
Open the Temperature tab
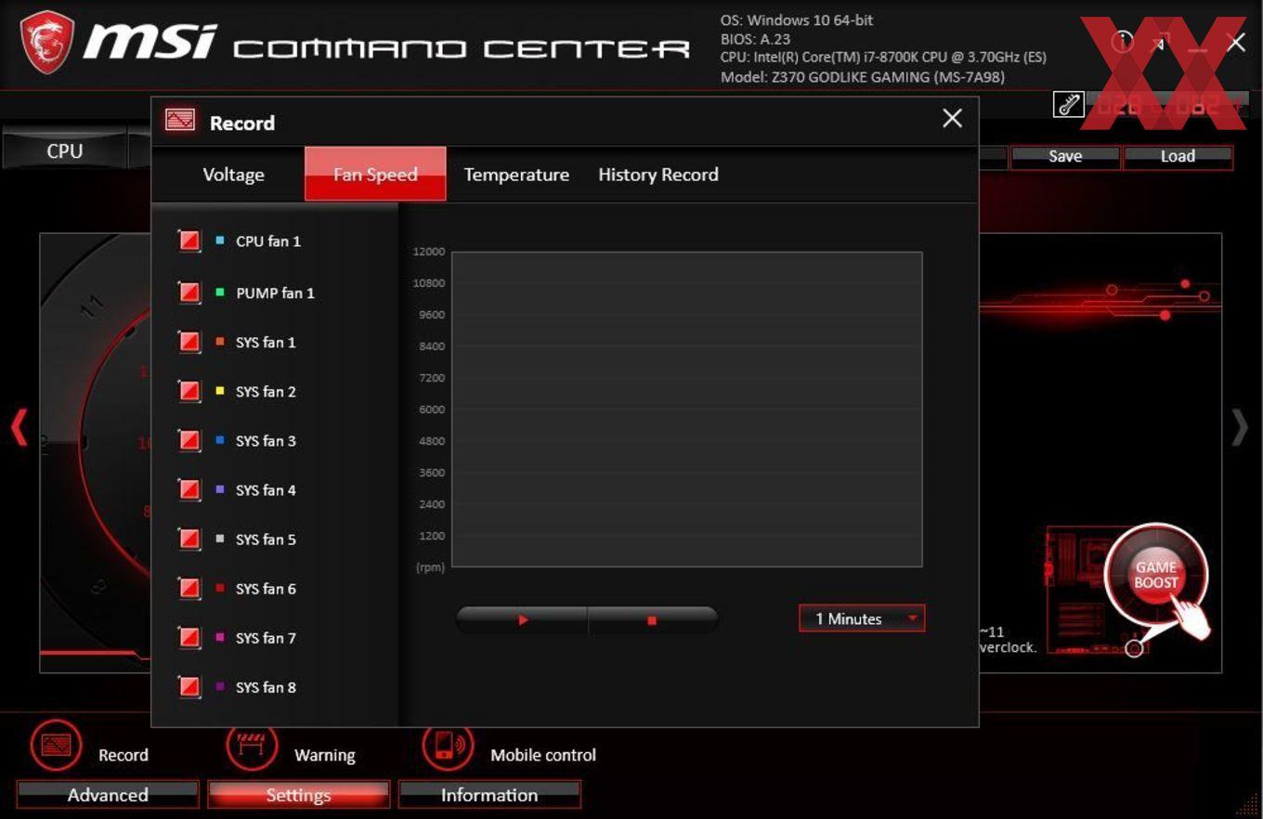click(516, 175)
